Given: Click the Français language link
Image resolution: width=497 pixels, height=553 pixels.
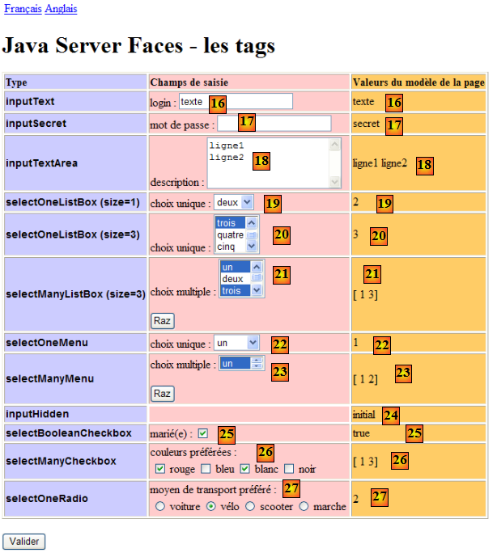Looking at the screenshot, I should (22, 8).
